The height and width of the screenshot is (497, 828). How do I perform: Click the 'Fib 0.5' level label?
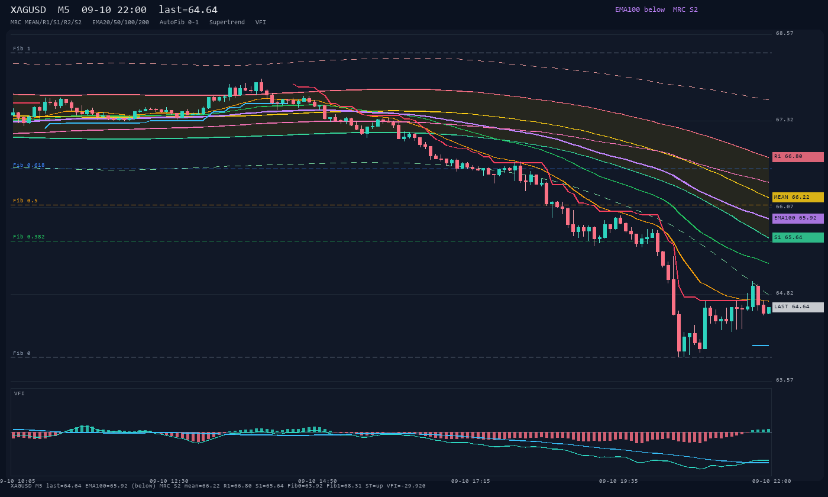point(25,201)
